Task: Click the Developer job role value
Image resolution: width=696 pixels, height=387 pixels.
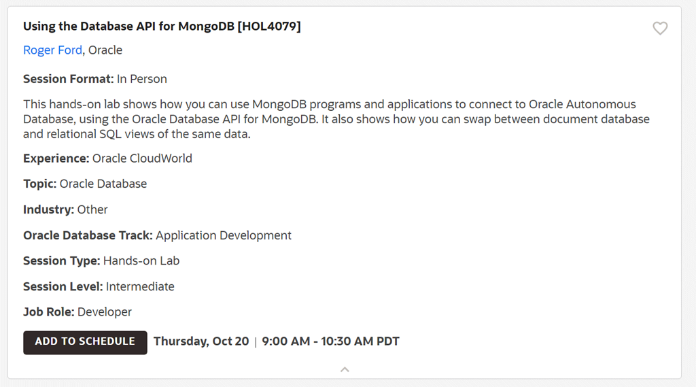Action: click(x=105, y=312)
